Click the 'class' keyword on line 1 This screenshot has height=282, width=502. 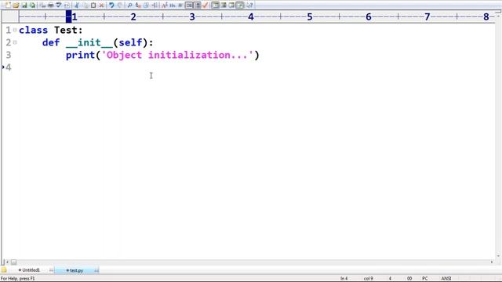(x=33, y=30)
